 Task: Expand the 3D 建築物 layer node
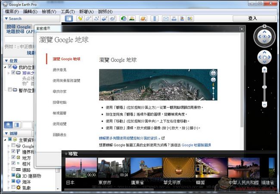8,176
